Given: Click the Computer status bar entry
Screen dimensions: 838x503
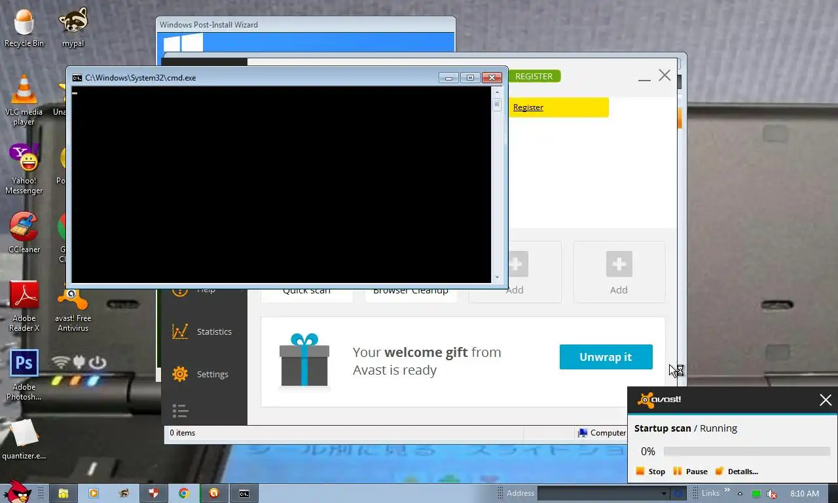Looking at the screenshot, I should (602, 433).
